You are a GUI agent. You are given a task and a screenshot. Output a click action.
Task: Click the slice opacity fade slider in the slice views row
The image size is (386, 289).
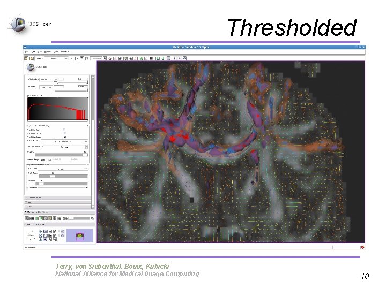pos(79,218)
